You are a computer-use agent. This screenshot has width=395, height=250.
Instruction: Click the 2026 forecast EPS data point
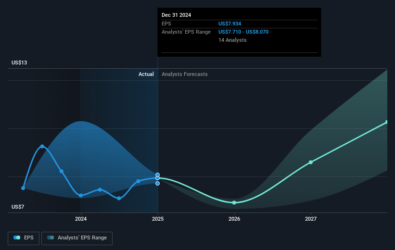point(234,203)
